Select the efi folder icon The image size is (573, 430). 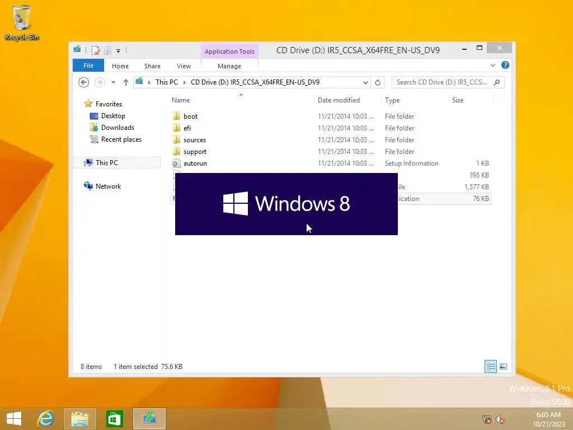pos(176,128)
